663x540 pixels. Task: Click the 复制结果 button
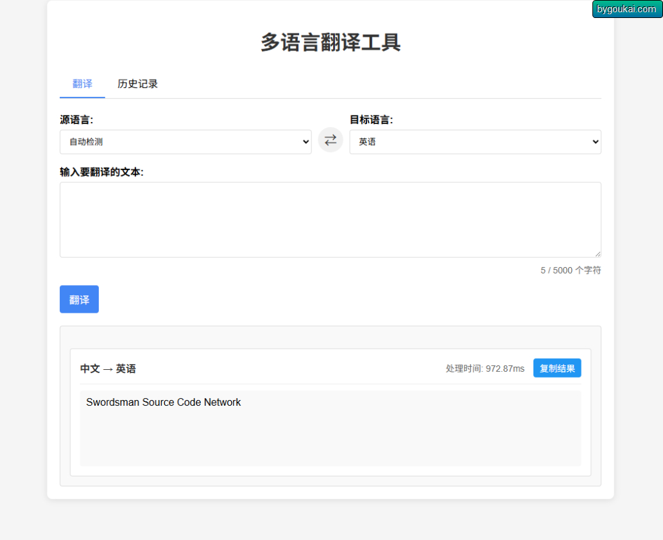click(x=556, y=368)
